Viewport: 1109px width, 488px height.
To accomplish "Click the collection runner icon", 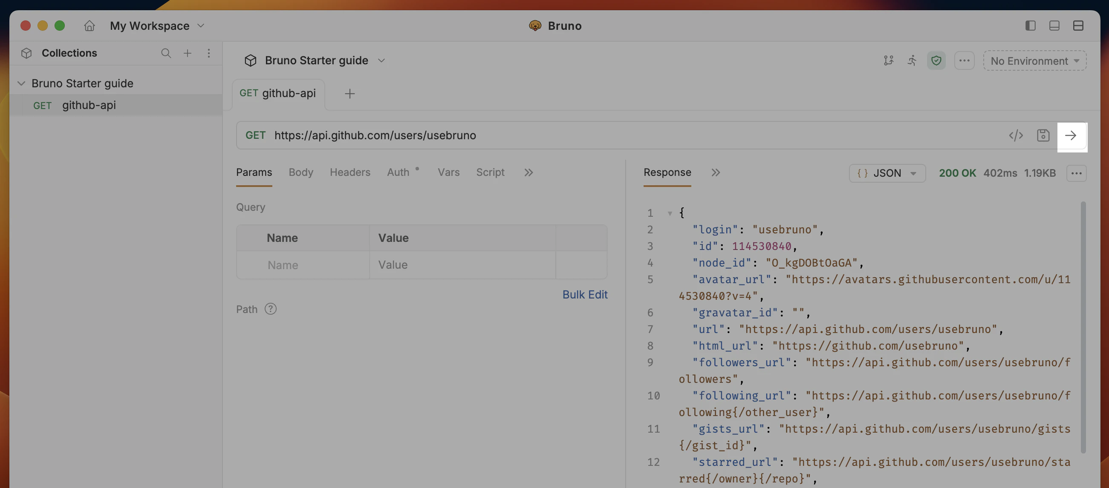I will pyautogui.click(x=912, y=60).
